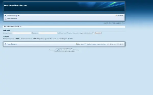
Task: Click the delete cookies icon in footer
Action: pyautogui.click(x=85, y=44)
